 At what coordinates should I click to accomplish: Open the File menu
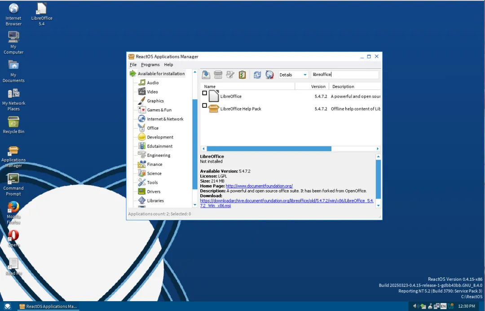coord(133,65)
